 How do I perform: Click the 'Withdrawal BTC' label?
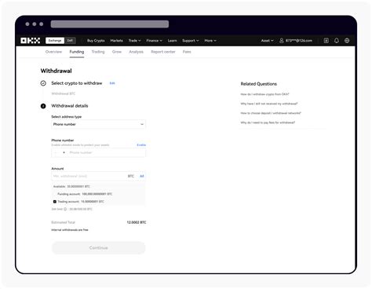point(64,93)
